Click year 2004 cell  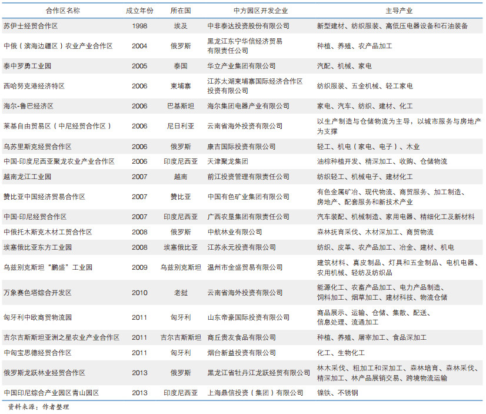click(139, 46)
